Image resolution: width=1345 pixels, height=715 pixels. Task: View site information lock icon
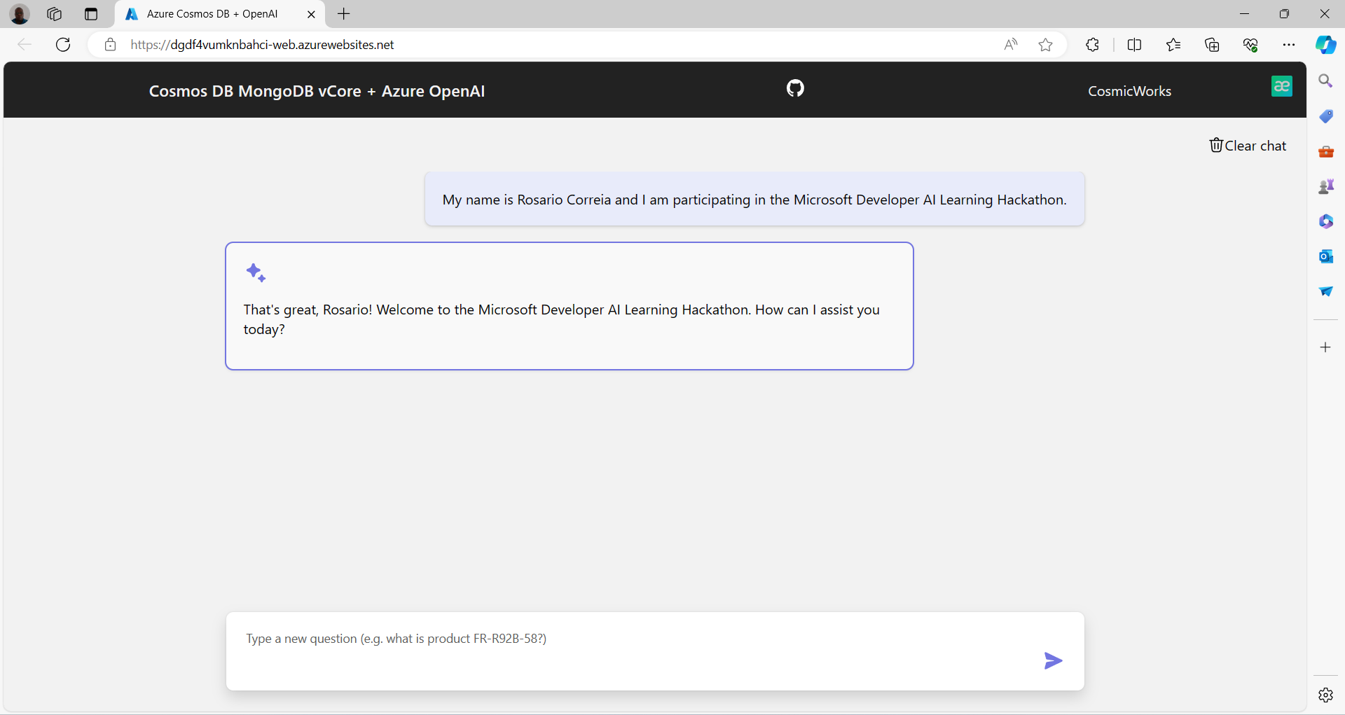click(110, 45)
